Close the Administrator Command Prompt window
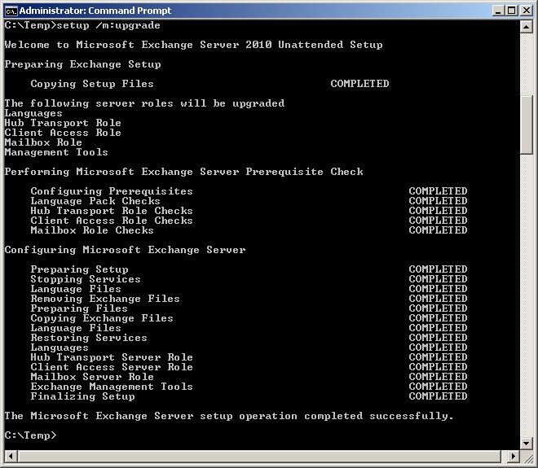This screenshot has width=538, height=468. coord(525,11)
